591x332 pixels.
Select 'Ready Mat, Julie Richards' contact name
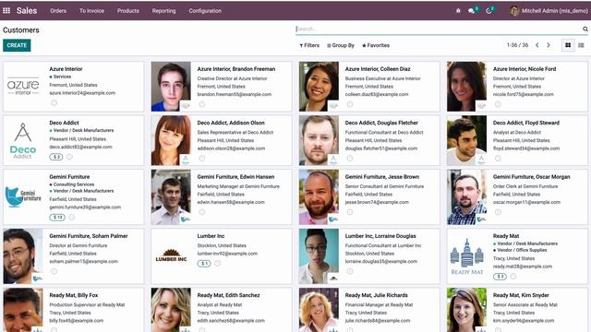pos(376,295)
